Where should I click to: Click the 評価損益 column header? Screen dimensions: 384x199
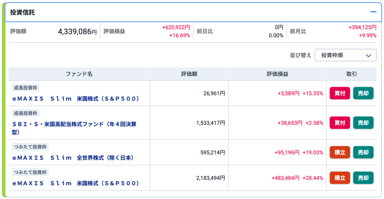(277, 74)
